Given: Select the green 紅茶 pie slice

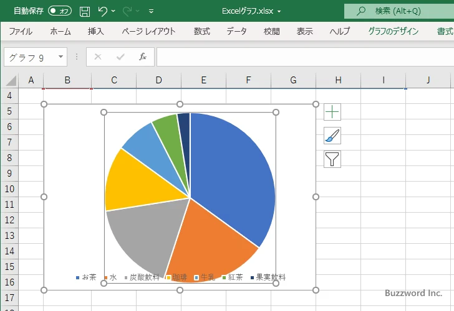Looking at the screenshot, I should [x=171, y=136].
